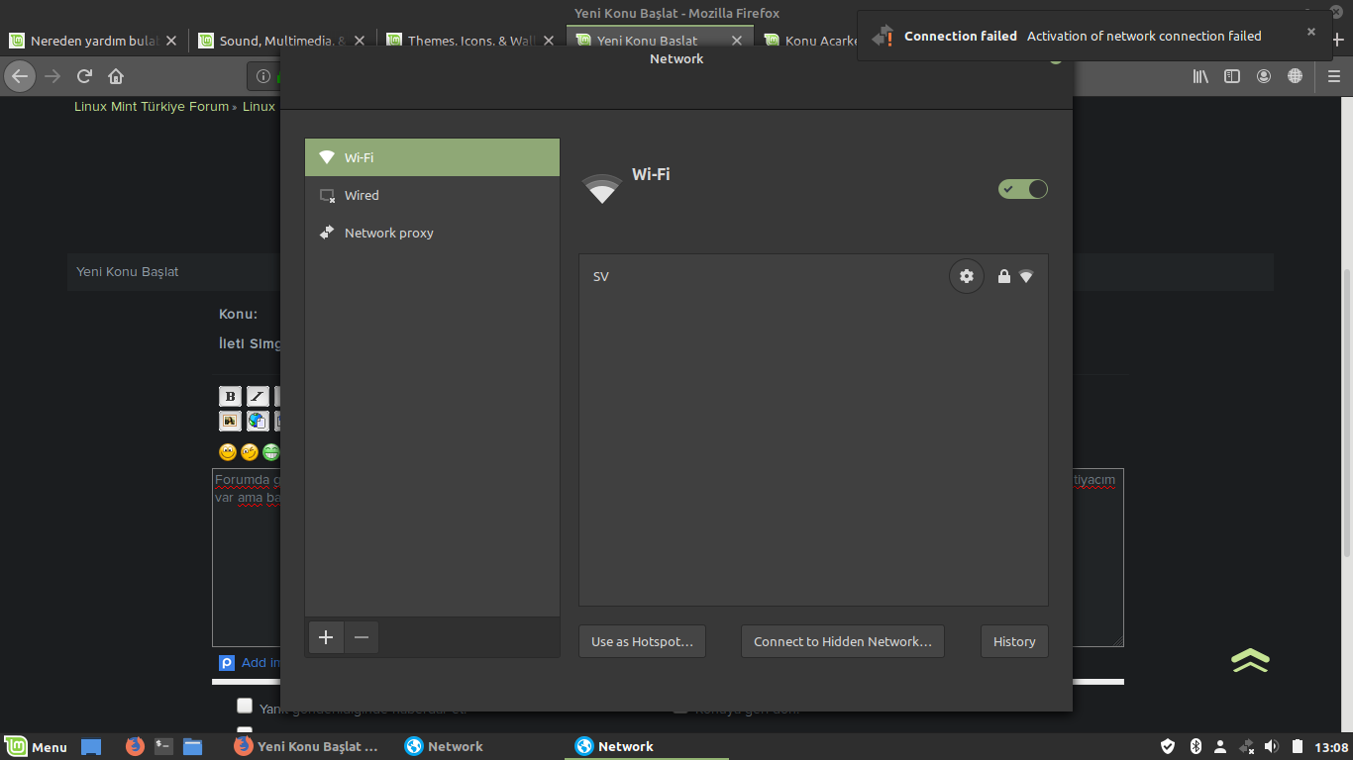Close the Yeni Konu Başlat tab
Image resolution: width=1353 pixels, height=760 pixels.
(737, 41)
